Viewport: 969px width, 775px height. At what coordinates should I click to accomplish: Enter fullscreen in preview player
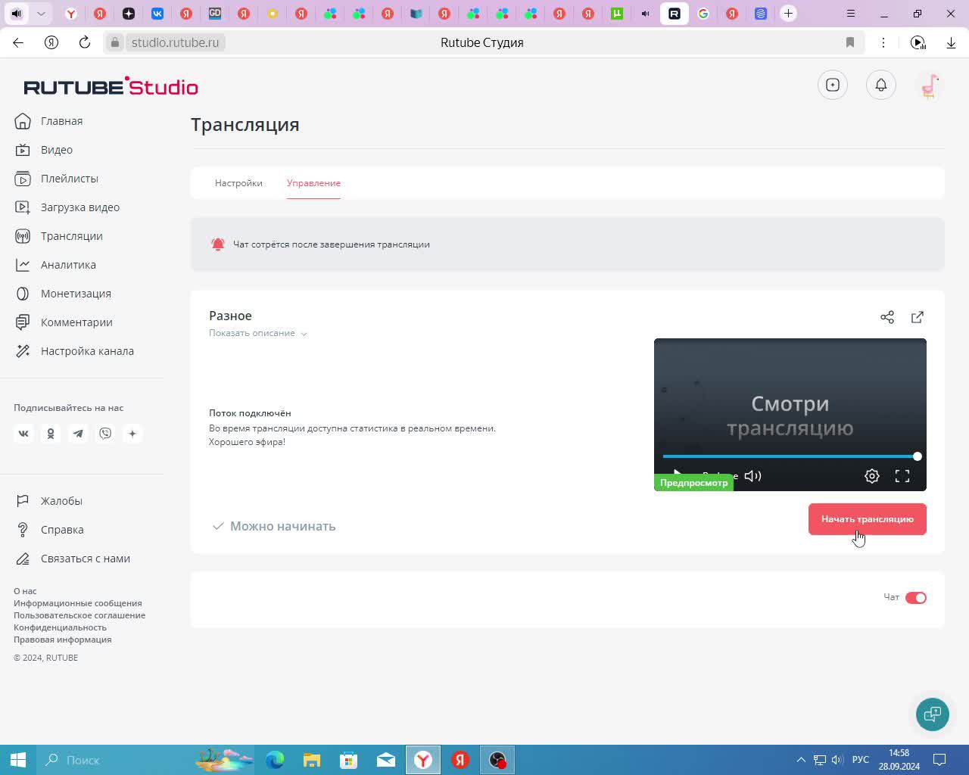point(902,476)
